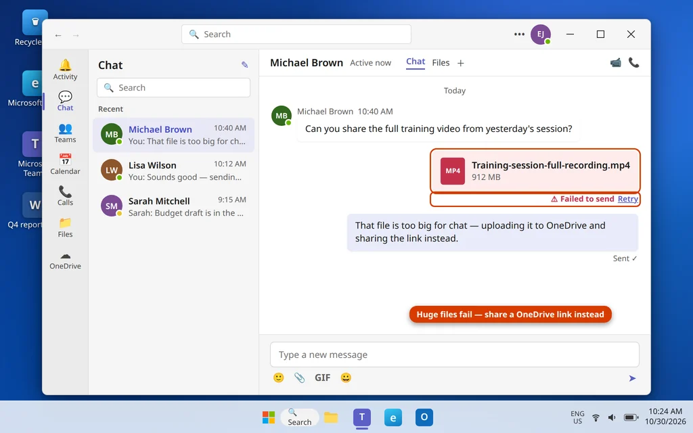Click the Michael Brown name in conversation header
The width and height of the screenshot is (693, 433).
pos(307,63)
